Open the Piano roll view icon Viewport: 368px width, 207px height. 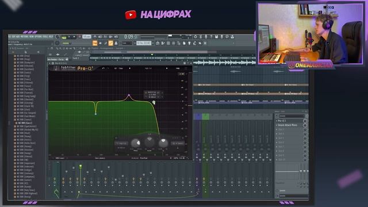[x=163, y=43]
